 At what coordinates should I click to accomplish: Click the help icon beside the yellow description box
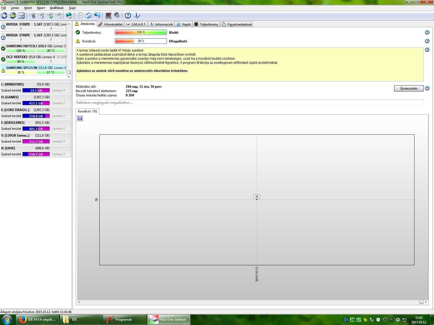427,50
